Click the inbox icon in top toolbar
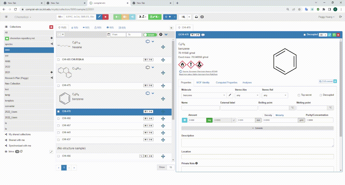Screen dimensions: 345x185 tap(196, 17)
